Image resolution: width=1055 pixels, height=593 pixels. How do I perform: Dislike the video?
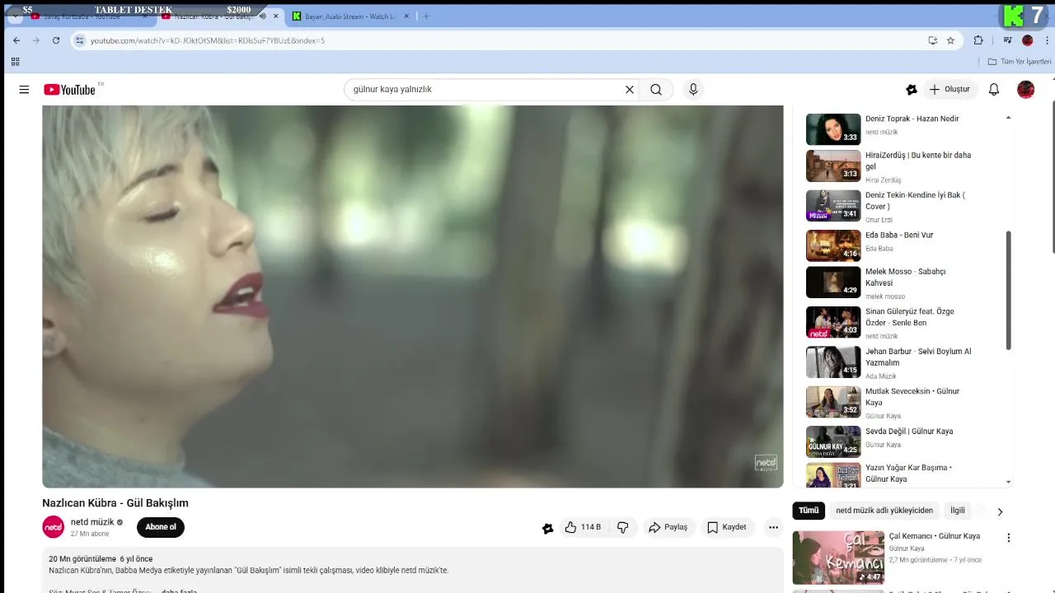[623, 527]
